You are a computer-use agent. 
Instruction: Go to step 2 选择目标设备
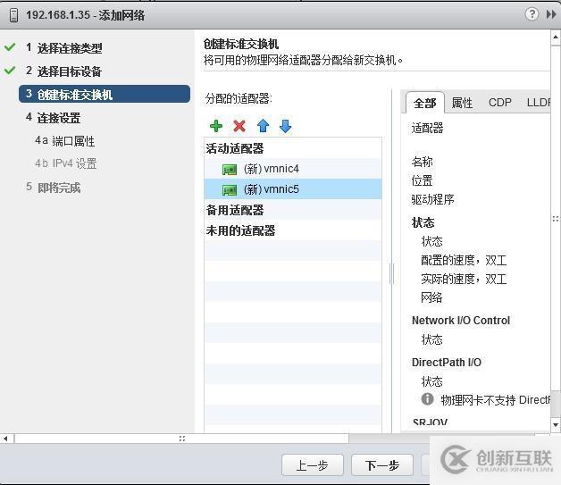pyautogui.click(x=70, y=71)
